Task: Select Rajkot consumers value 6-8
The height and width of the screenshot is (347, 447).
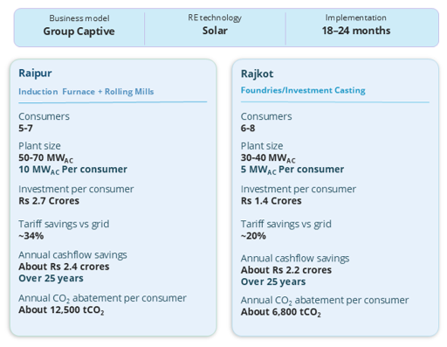Action: click(248, 128)
